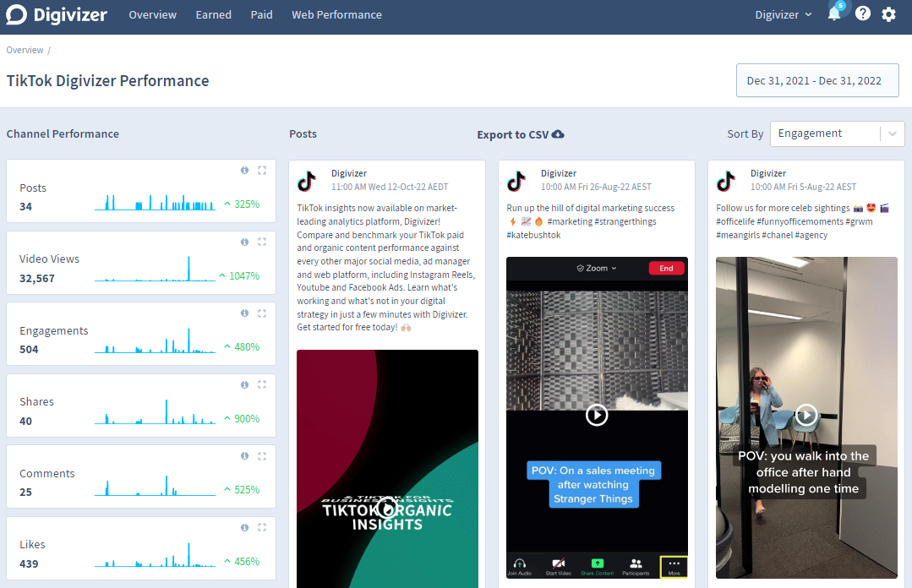Click the info icon on Engagements card
912x588 pixels.
pyautogui.click(x=245, y=313)
